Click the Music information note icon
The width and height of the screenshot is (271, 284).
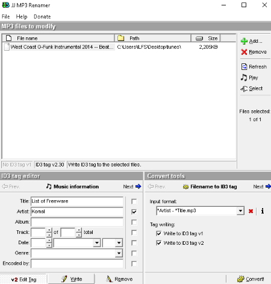tap(49, 186)
